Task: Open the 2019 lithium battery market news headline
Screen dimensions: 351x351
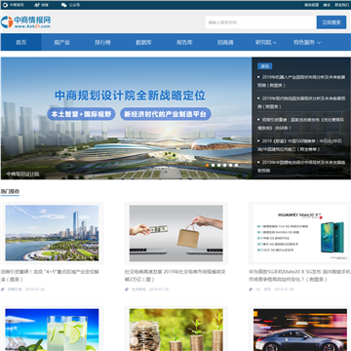Action: click(x=301, y=166)
